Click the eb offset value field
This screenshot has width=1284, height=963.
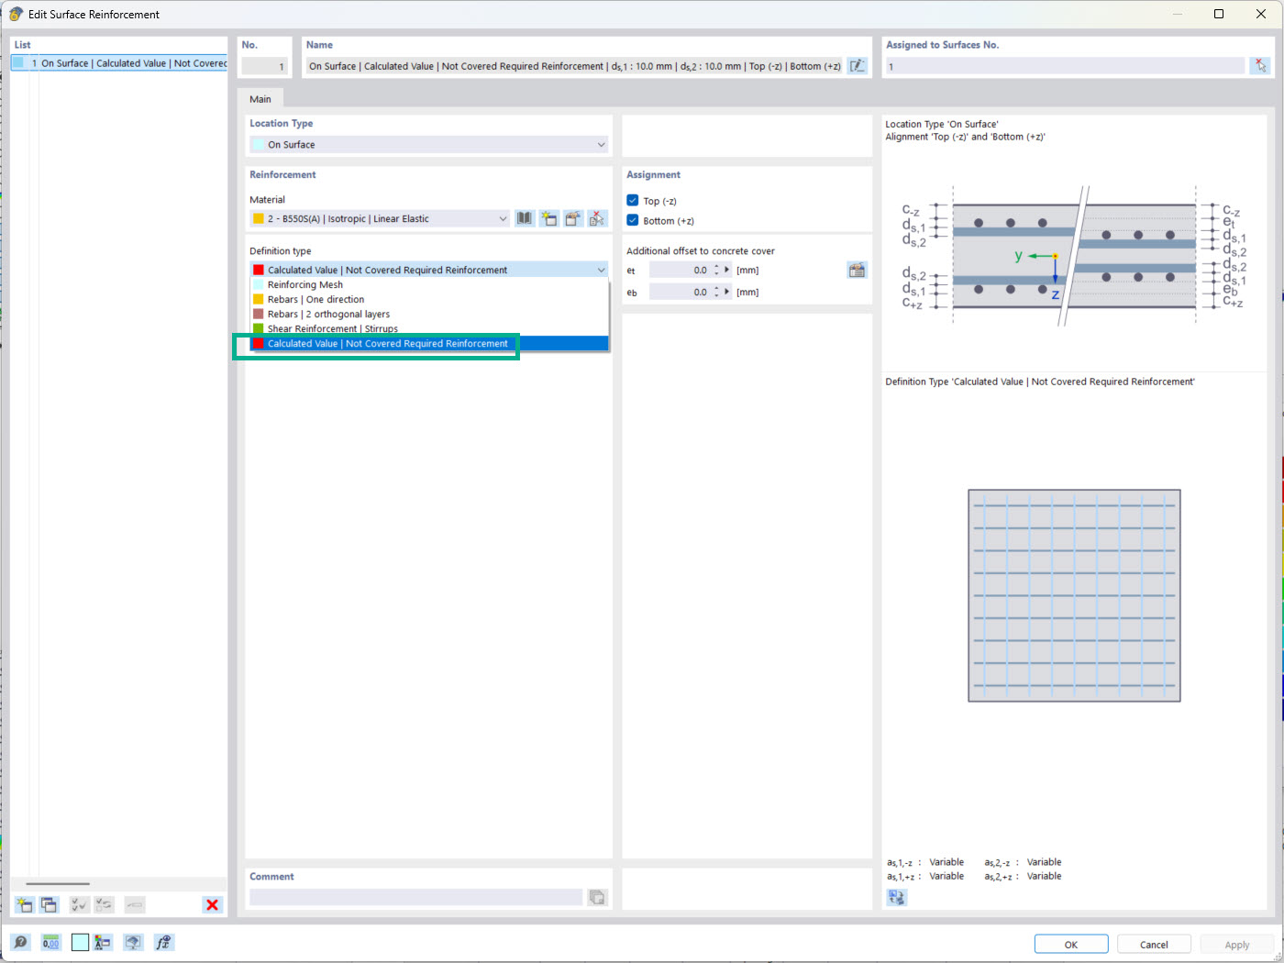pyautogui.click(x=680, y=292)
